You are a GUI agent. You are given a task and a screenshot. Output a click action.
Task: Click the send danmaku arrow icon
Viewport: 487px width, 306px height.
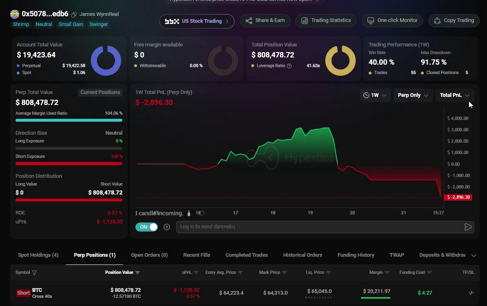(468, 227)
